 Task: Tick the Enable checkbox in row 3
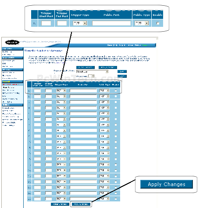coord(116,102)
